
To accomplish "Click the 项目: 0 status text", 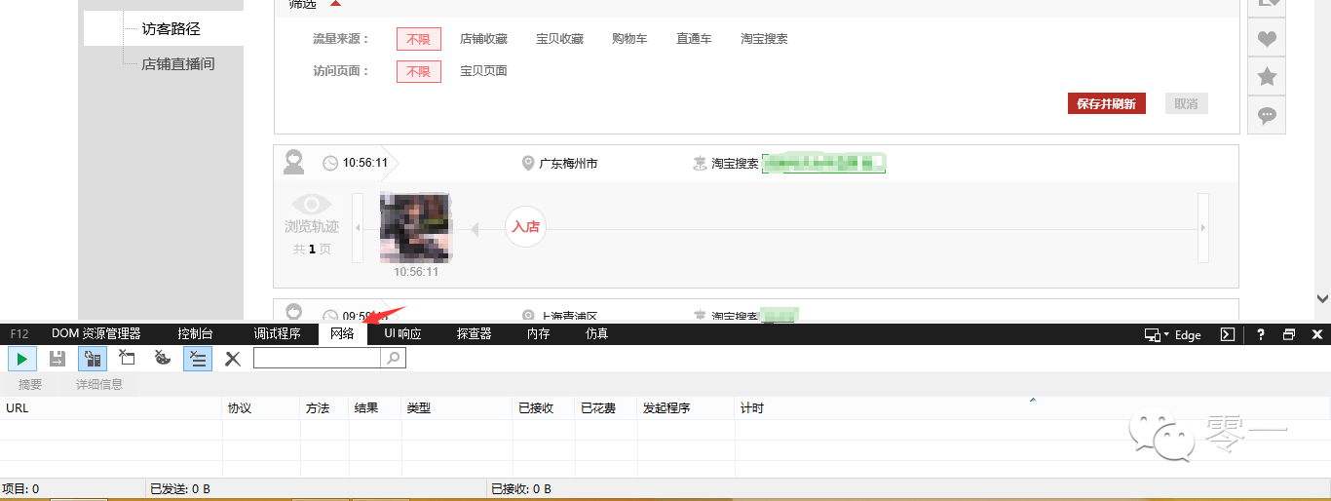I will 20,488.
